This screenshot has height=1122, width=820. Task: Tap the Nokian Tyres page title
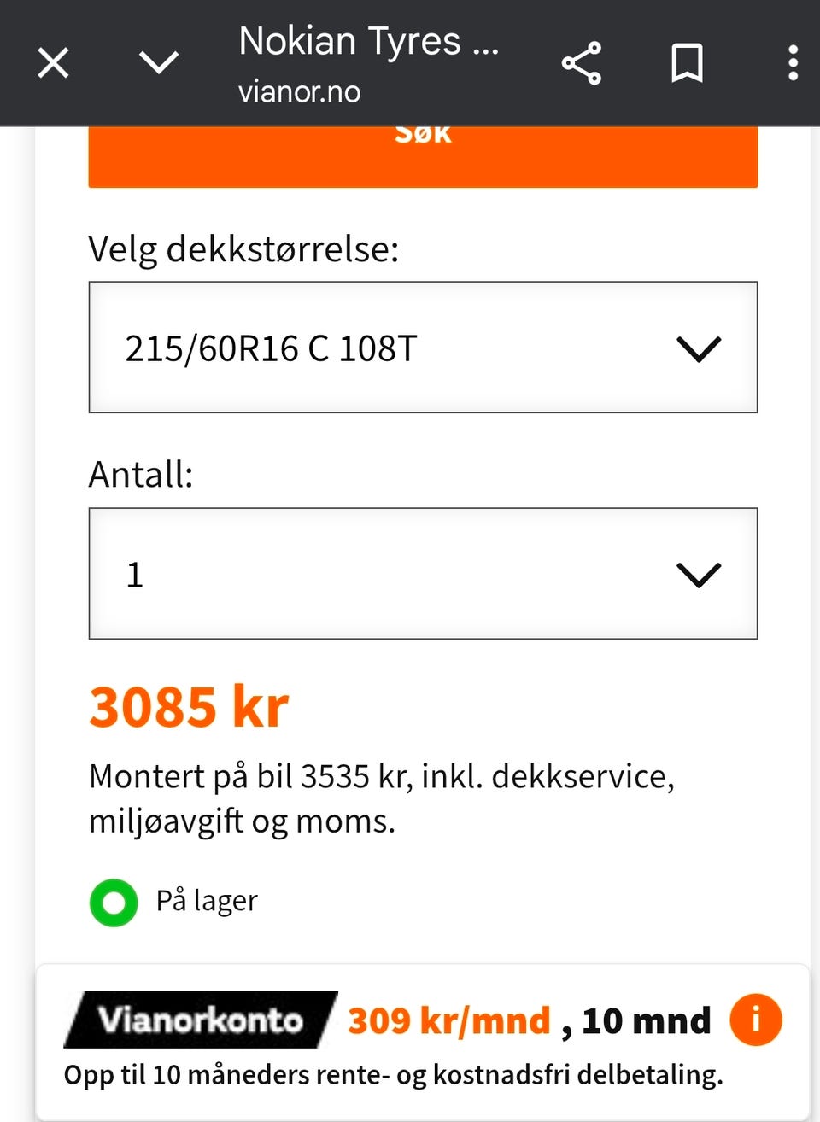click(x=367, y=41)
